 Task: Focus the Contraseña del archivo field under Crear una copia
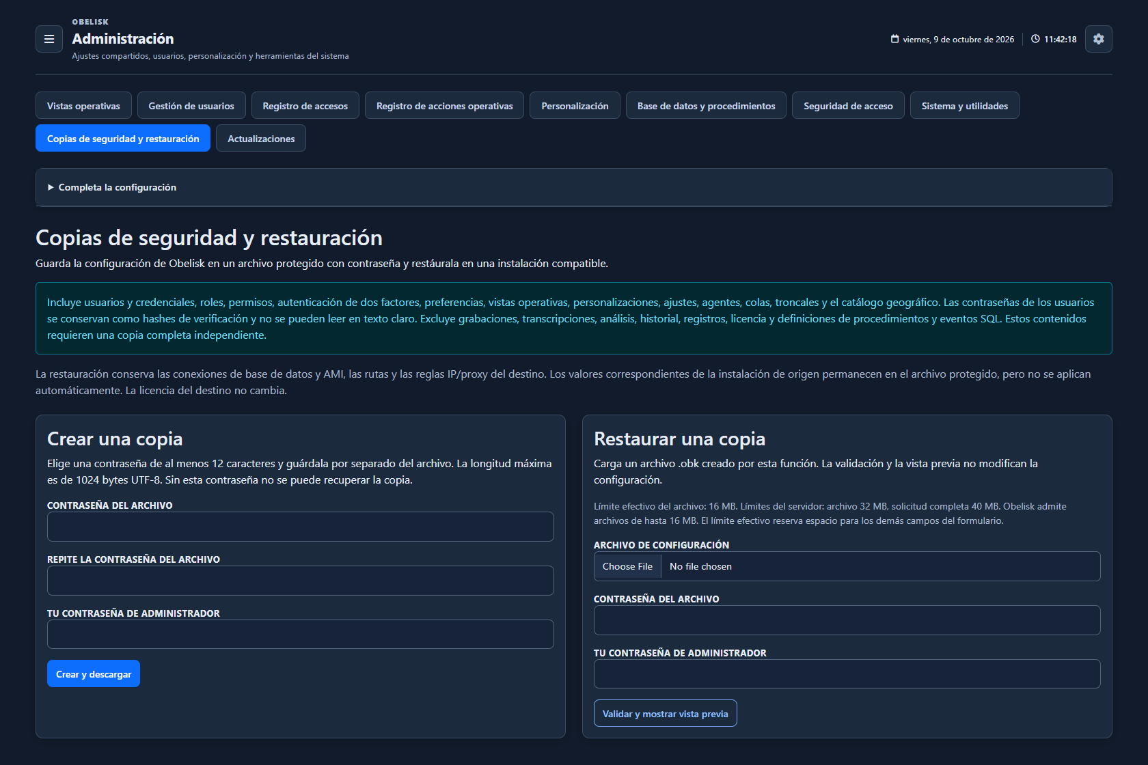301,527
